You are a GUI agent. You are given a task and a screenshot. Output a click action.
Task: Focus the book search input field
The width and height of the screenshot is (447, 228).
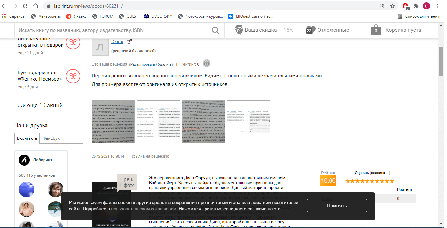click(111, 30)
